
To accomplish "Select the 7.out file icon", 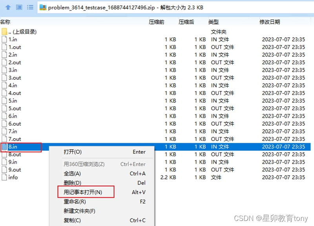I will 4,139.
